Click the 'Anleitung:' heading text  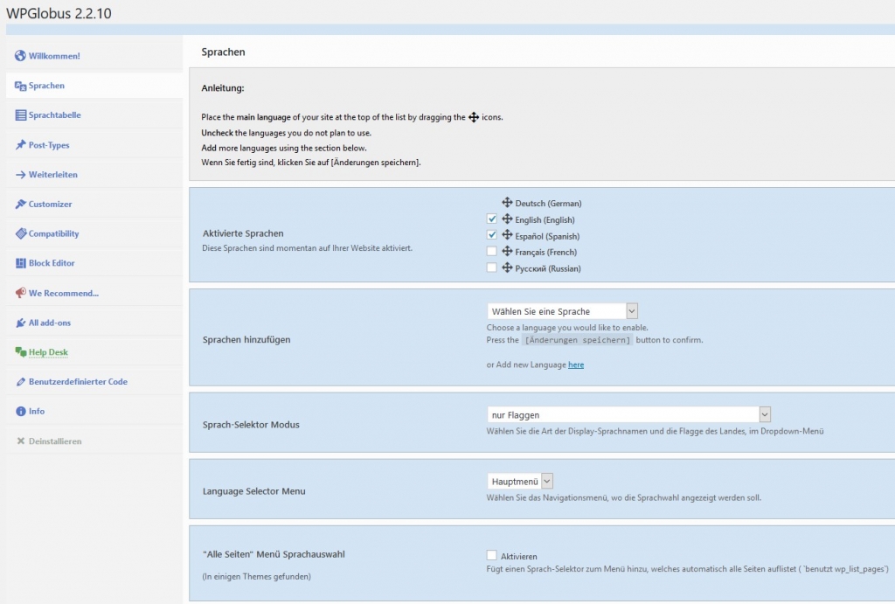(x=223, y=88)
